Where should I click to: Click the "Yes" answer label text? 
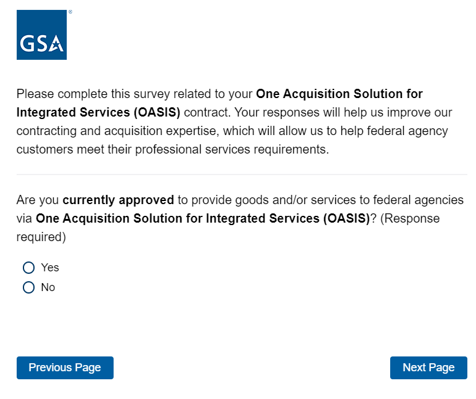click(50, 268)
